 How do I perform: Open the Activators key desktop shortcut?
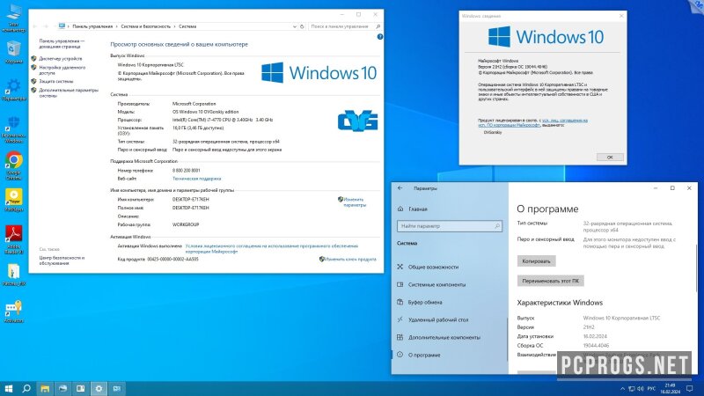point(13,312)
